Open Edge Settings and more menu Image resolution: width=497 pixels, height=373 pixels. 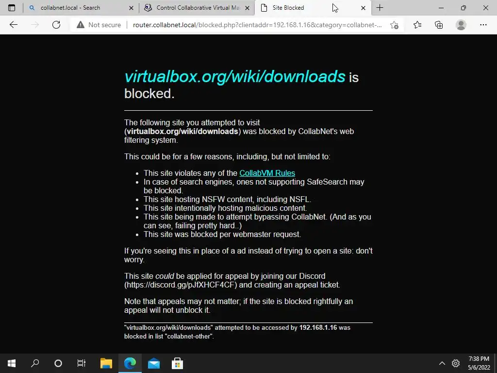click(483, 25)
